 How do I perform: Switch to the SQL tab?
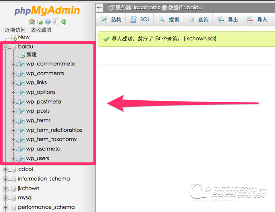140,19
